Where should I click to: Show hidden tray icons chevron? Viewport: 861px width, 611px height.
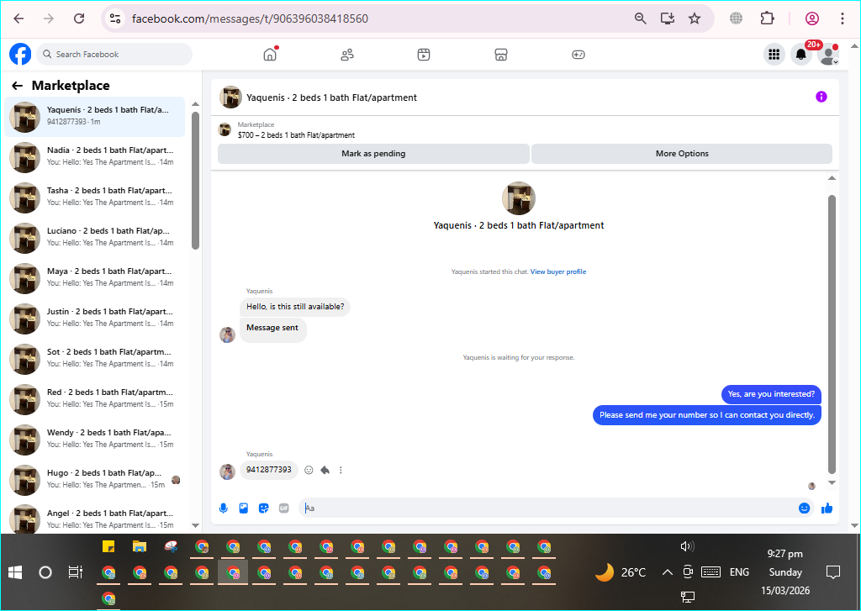point(667,572)
